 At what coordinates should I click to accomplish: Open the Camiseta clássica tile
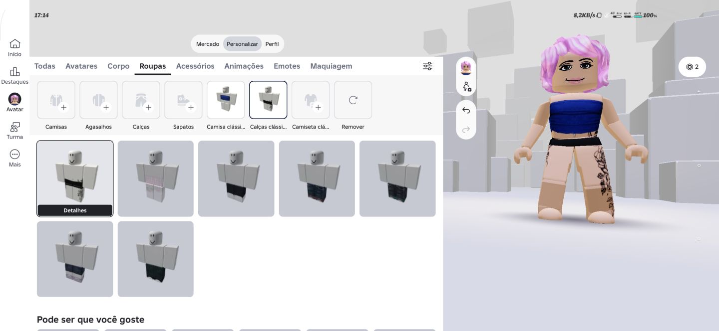(311, 100)
